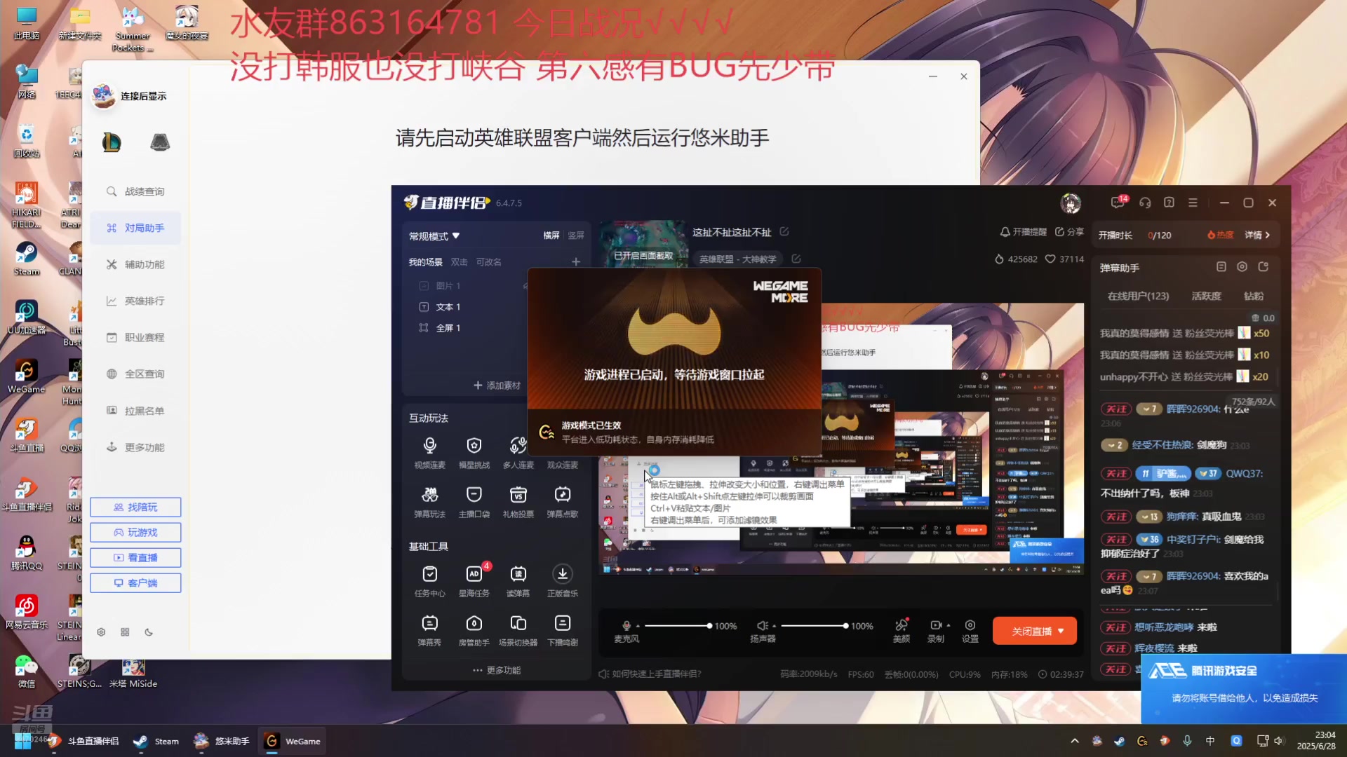Open the 弹幕秀 danmaku show tool

coord(429,630)
